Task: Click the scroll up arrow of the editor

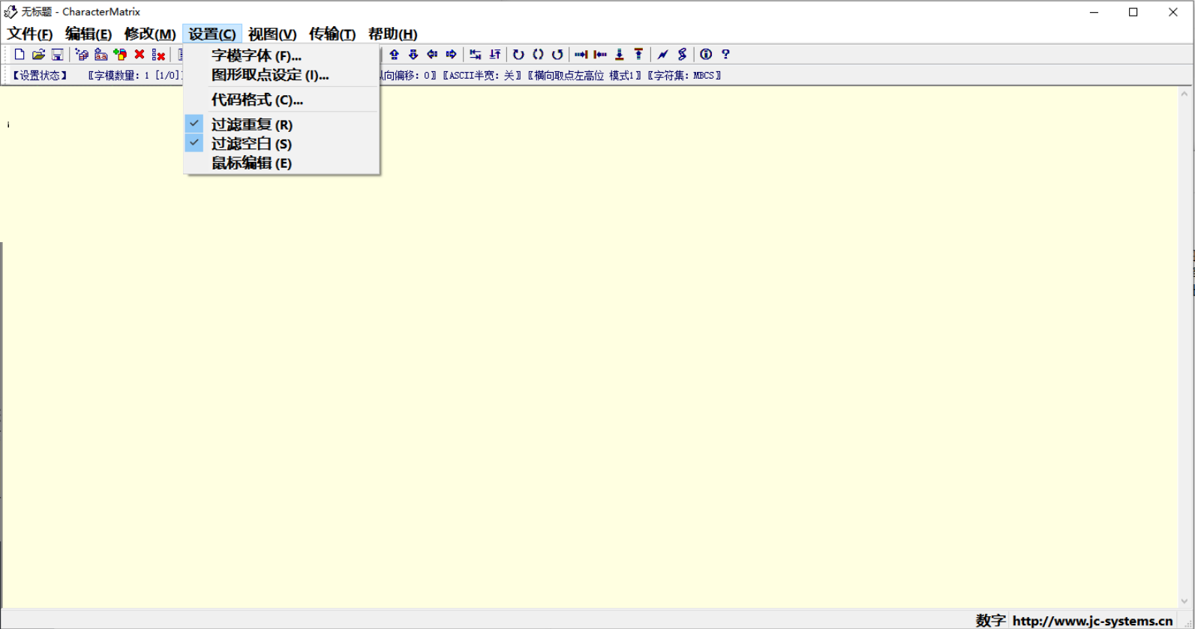Action: [x=1184, y=94]
